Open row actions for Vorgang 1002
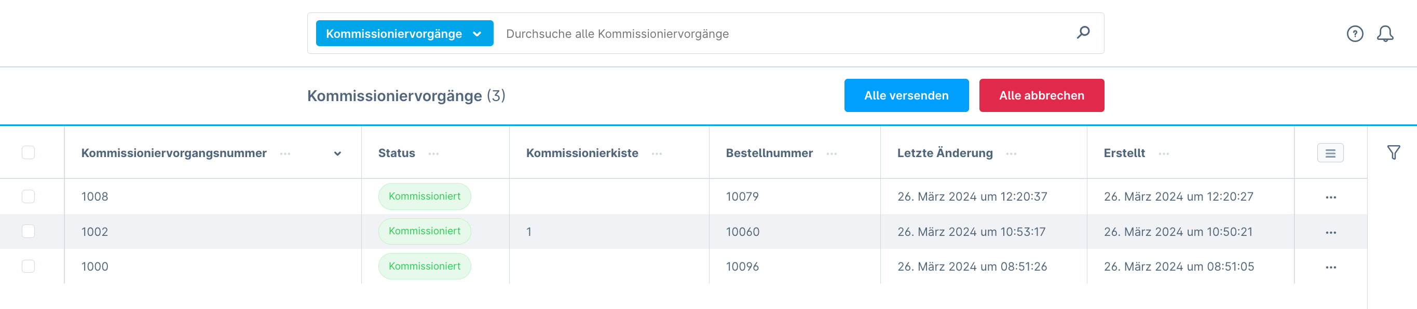This screenshot has width=1417, height=309. click(1331, 231)
